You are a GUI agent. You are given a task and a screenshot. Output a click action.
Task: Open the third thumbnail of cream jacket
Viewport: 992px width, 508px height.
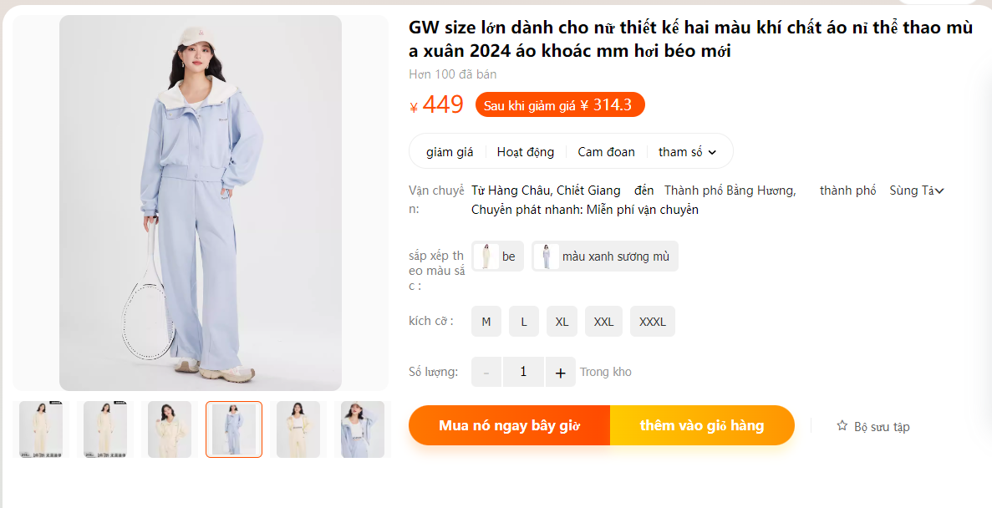tap(170, 429)
